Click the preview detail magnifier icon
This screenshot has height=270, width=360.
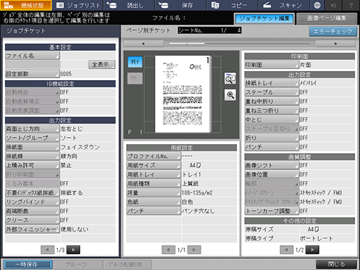(230, 79)
